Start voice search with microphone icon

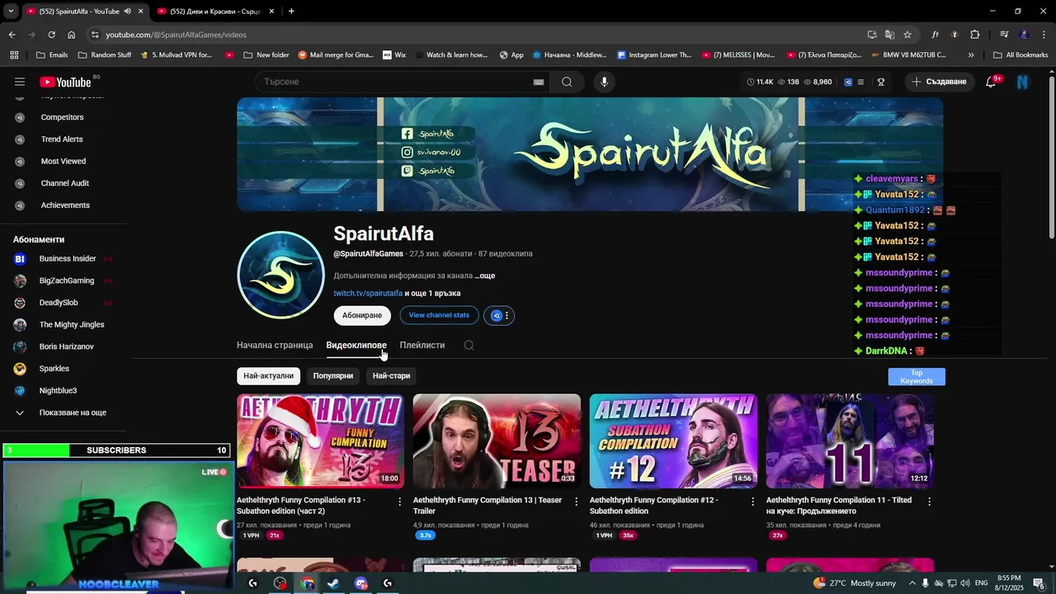click(604, 82)
